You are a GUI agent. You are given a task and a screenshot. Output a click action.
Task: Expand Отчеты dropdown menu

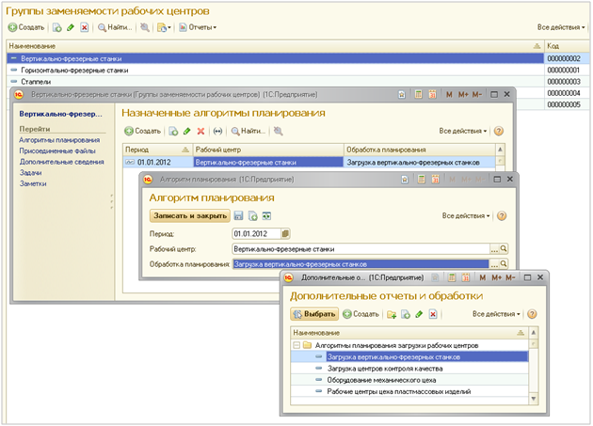(x=198, y=27)
